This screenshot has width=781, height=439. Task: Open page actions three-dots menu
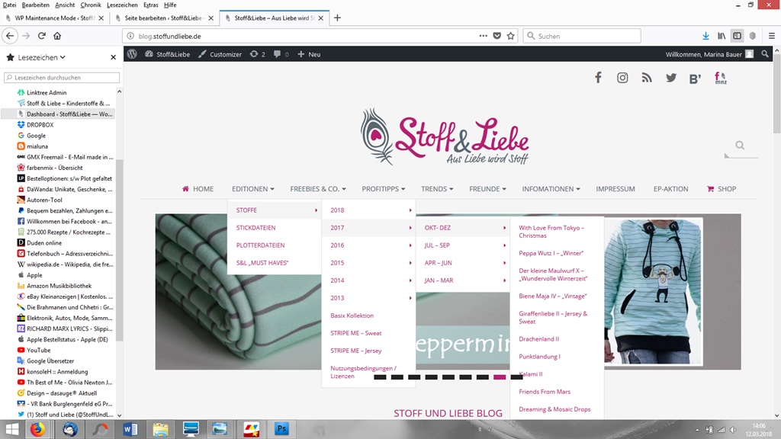coord(483,36)
